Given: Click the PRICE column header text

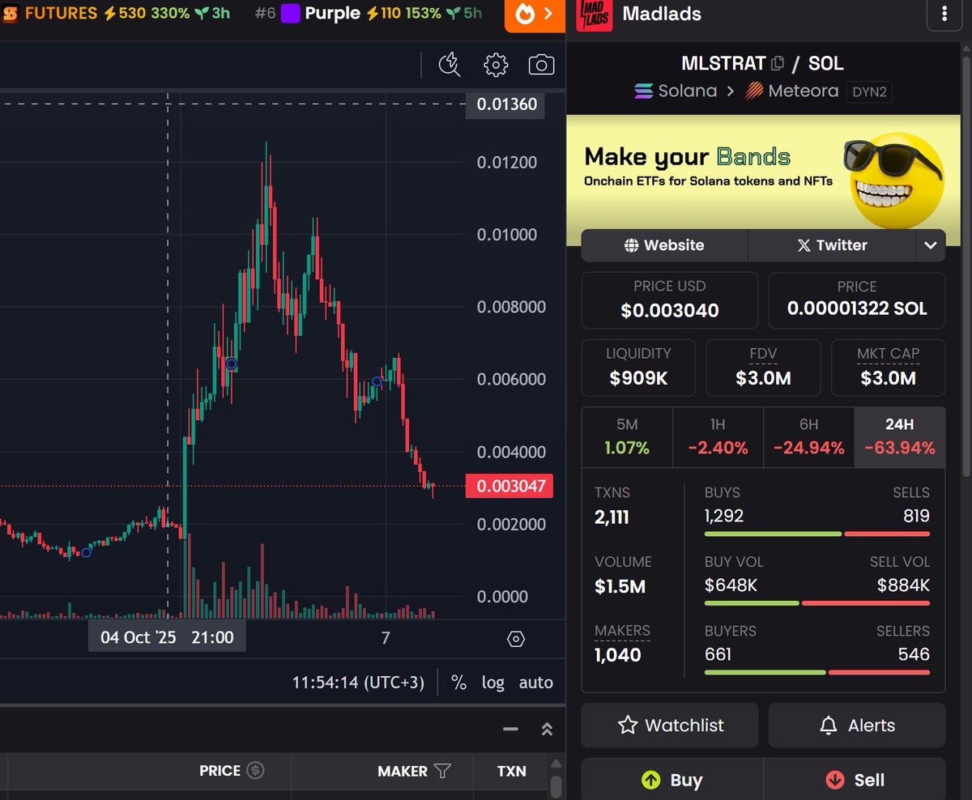Looking at the screenshot, I should point(220,771).
